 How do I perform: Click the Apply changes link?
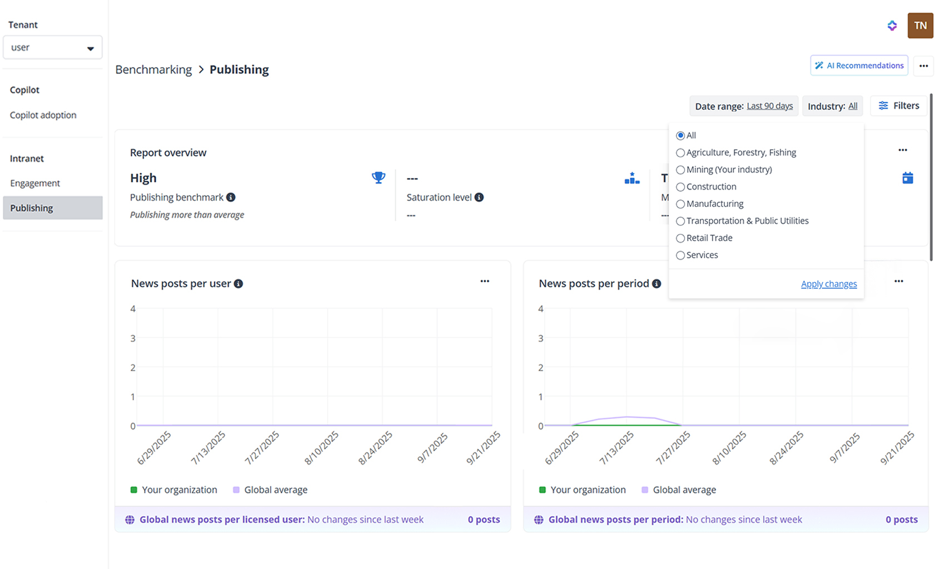click(x=828, y=284)
